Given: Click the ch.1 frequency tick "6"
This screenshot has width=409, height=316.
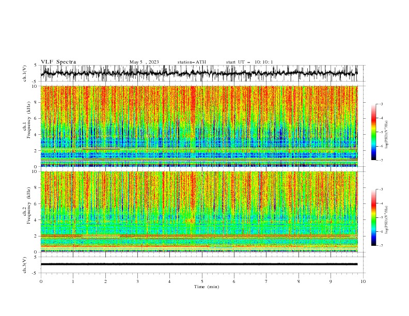Looking at the screenshot, I should coord(36,118).
